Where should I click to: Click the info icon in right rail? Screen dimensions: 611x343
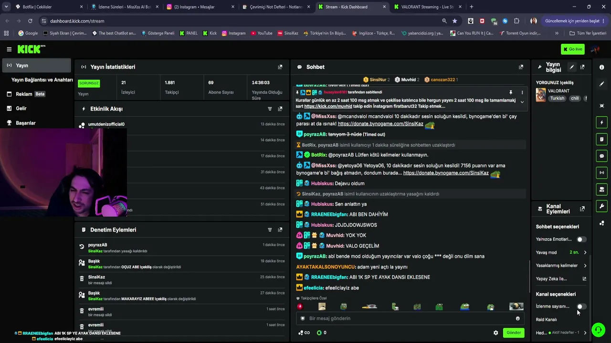601,67
